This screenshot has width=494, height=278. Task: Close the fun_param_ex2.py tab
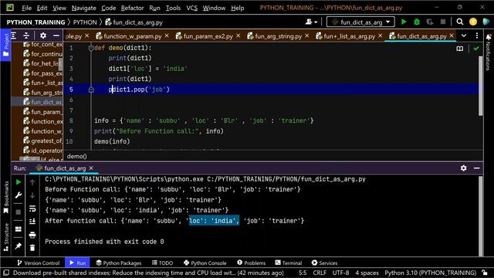238,36
